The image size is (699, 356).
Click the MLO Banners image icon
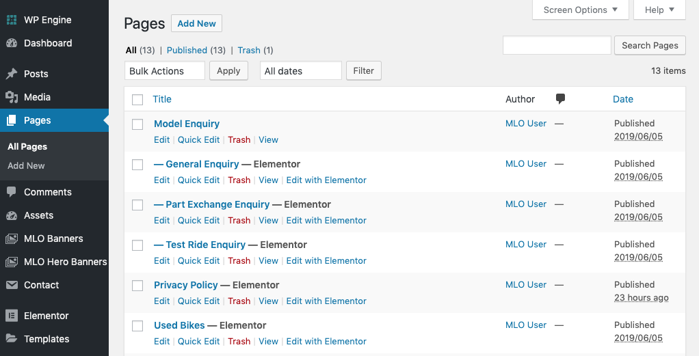(x=12, y=238)
